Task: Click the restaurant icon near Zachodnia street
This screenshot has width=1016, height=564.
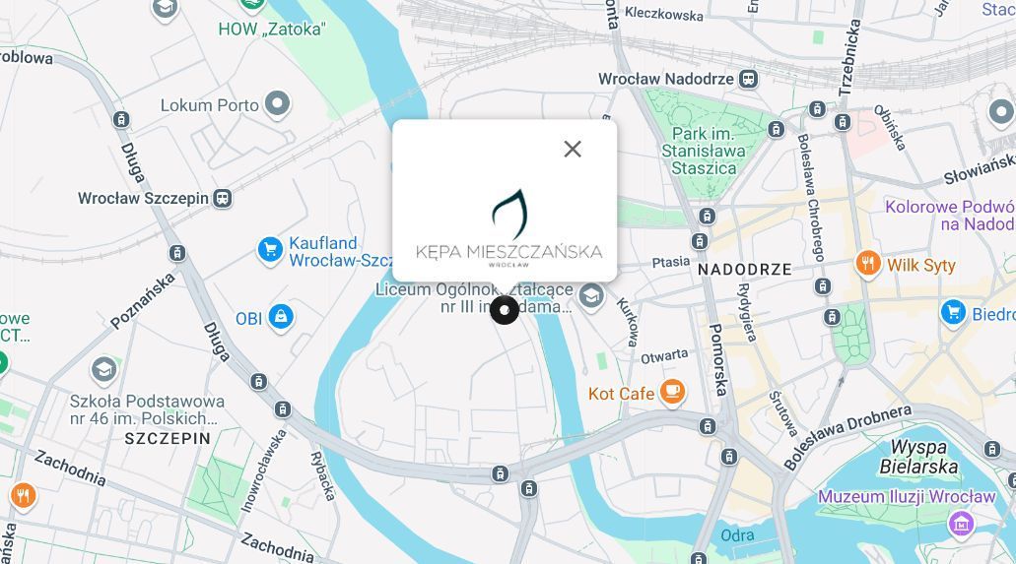Action: [x=23, y=496]
